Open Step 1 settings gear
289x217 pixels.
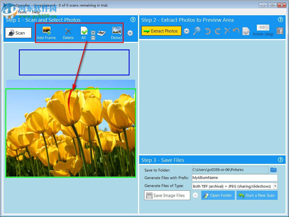[130, 33]
